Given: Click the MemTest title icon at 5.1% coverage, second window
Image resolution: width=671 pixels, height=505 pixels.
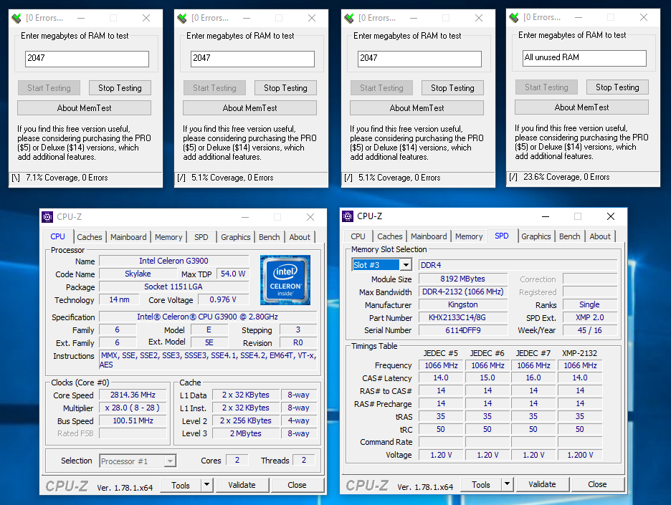Looking at the screenshot, I should [x=182, y=18].
